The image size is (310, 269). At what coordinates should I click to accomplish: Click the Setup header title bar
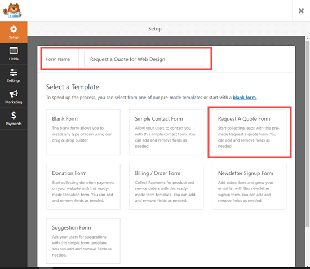click(x=155, y=29)
